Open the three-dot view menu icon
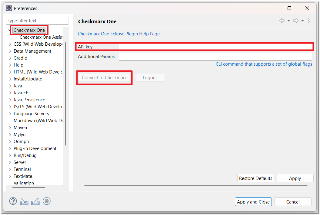Viewport: 320px width, 215px height. pyautogui.click(x=309, y=21)
